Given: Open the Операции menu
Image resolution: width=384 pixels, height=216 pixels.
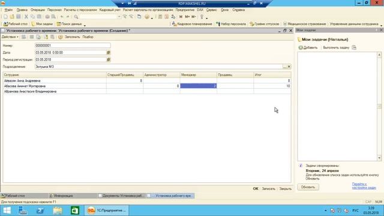Looking at the screenshot, I should [38, 10].
